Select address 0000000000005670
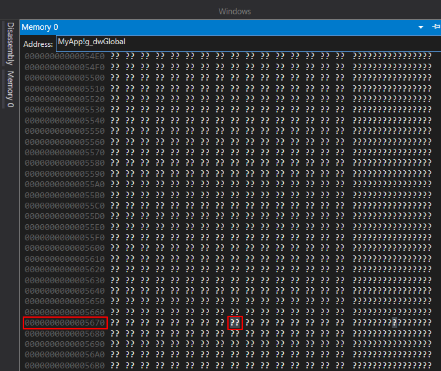 [x=65, y=323]
